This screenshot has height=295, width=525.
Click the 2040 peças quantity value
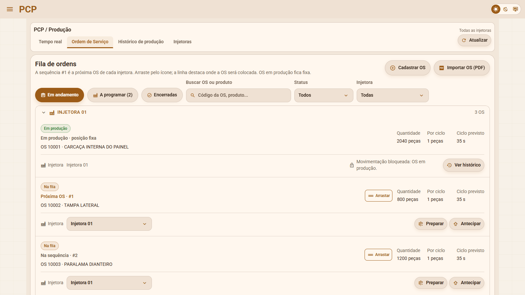pos(409,141)
